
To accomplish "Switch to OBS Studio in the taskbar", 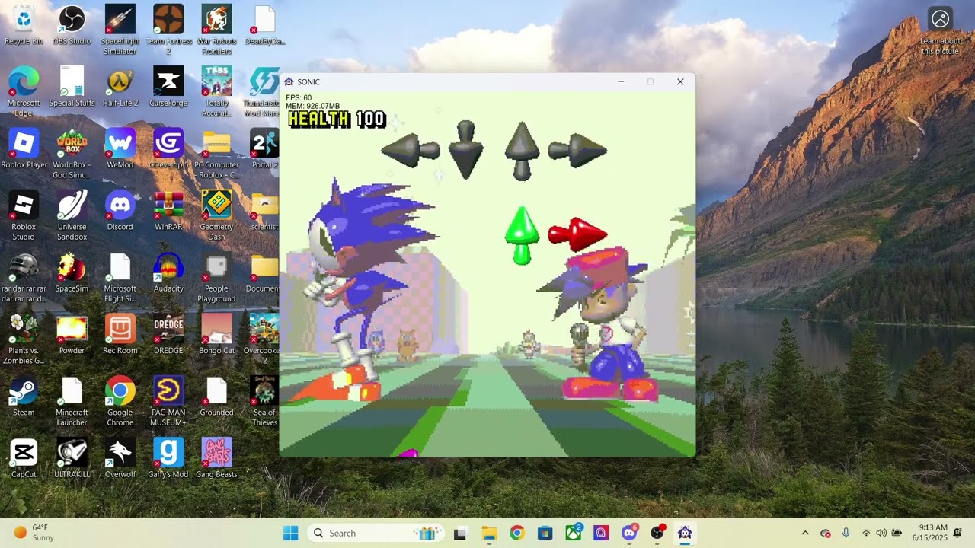I will click(657, 533).
